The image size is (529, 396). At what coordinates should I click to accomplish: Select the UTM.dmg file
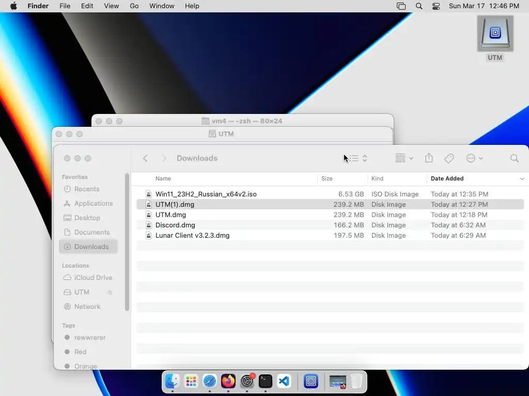pyautogui.click(x=170, y=215)
